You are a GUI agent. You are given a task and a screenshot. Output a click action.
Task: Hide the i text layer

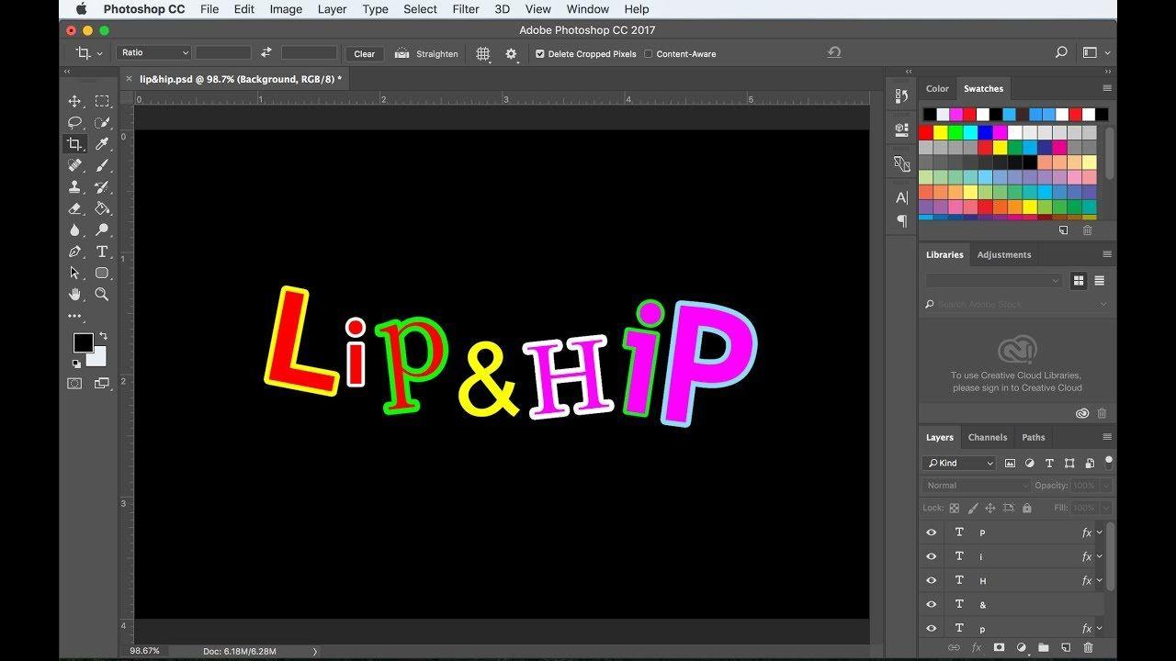tap(932, 556)
